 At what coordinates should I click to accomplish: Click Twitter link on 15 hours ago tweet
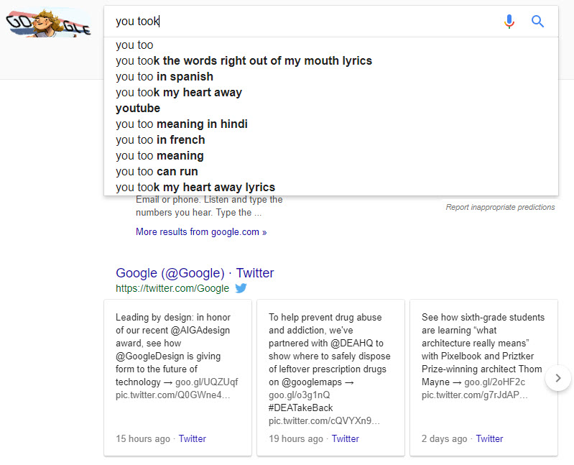click(x=193, y=438)
